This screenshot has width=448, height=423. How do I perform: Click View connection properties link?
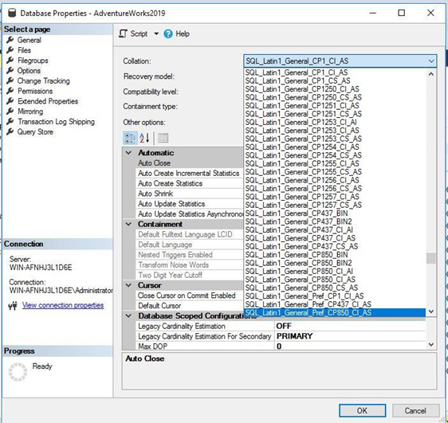point(63,305)
